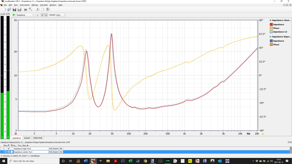The width and height of the screenshot is (292, 164).
Task: Click the phase axis symbol at bottom right
Action: click(263, 134)
